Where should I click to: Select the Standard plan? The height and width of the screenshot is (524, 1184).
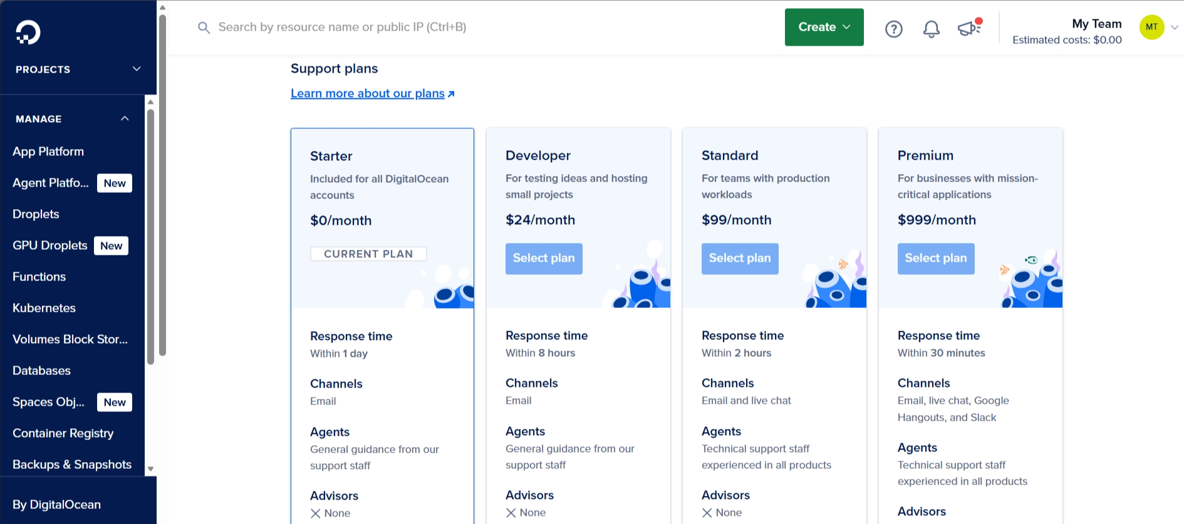[740, 259]
